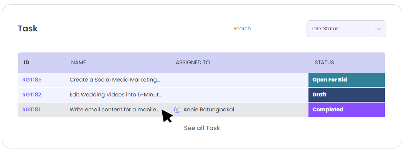
Task: Click the STATUS column header
Action: 324,62
